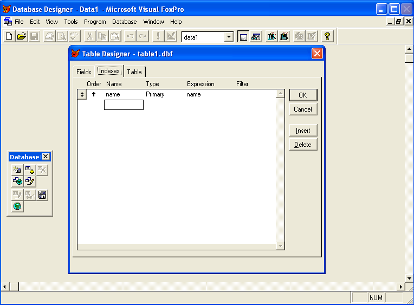Click Modify Table in Database toolbox
This screenshot has height=305, width=414.
pyautogui.click(x=17, y=195)
